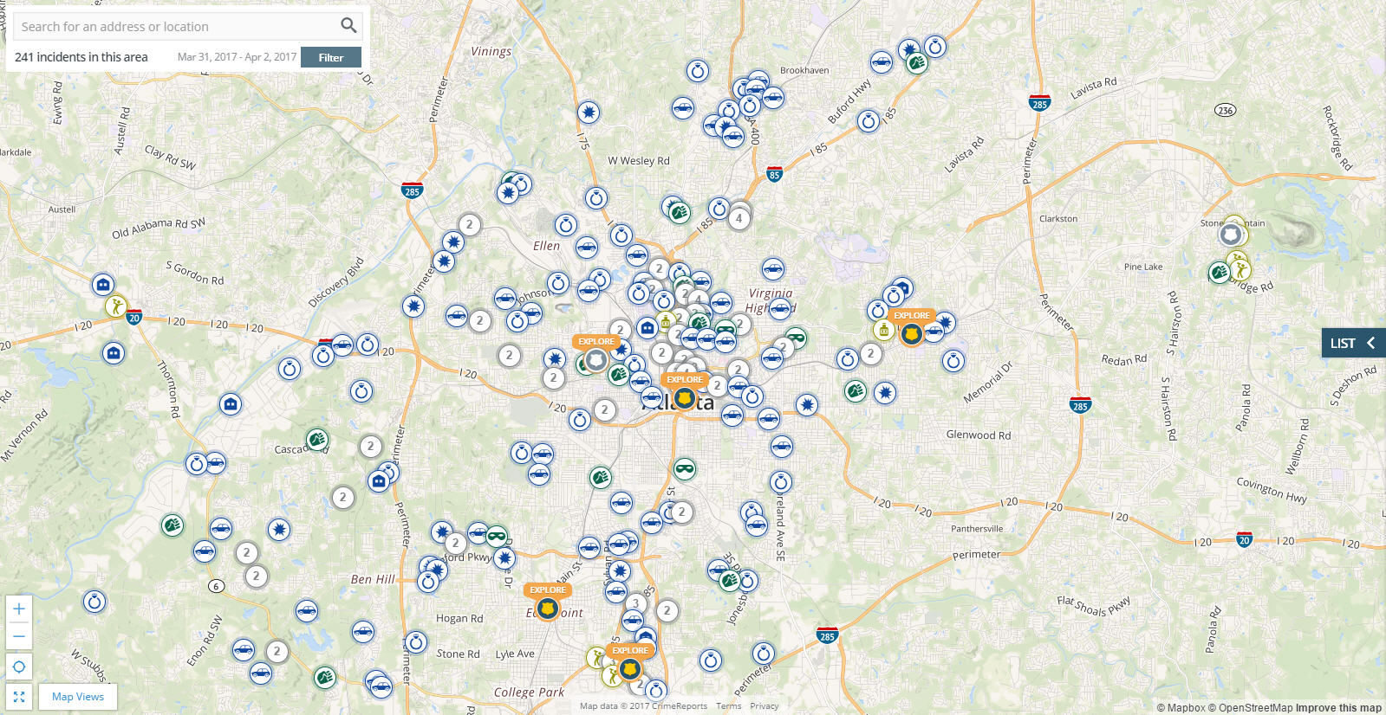Click the address search input field
Viewport: 1386px width, 715px height.
tap(173, 27)
